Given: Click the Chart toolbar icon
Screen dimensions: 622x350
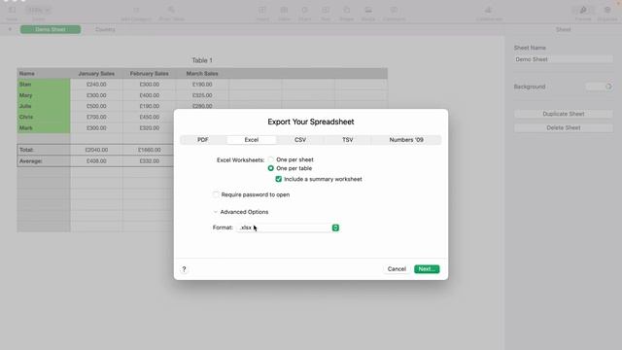Looking at the screenshot, I should [304, 10].
